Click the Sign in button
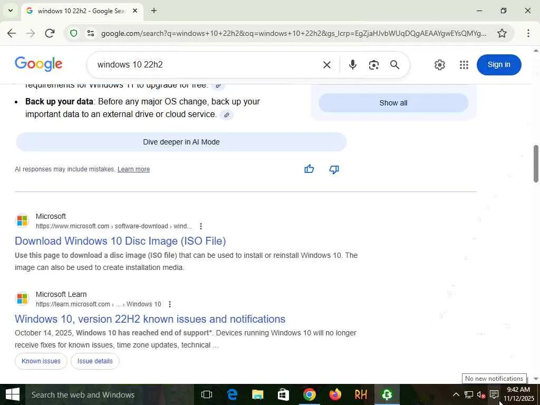 click(x=499, y=65)
